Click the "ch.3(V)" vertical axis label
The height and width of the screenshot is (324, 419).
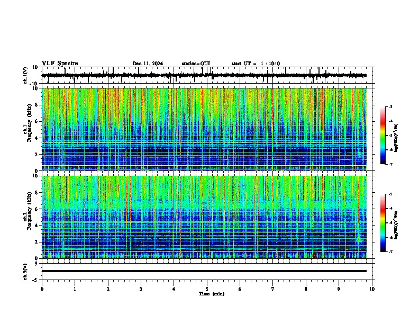[25, 272]
